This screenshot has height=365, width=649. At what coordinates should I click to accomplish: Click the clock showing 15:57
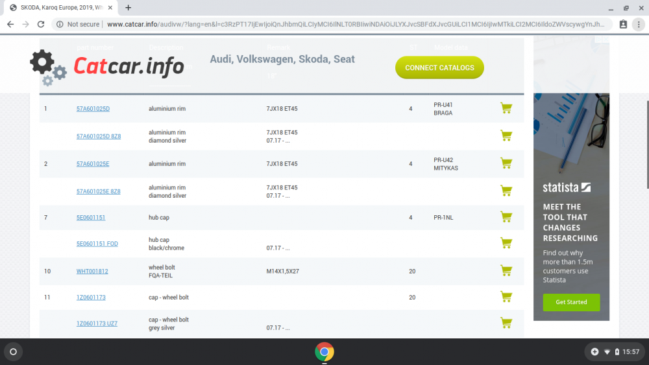click(631, 352)
